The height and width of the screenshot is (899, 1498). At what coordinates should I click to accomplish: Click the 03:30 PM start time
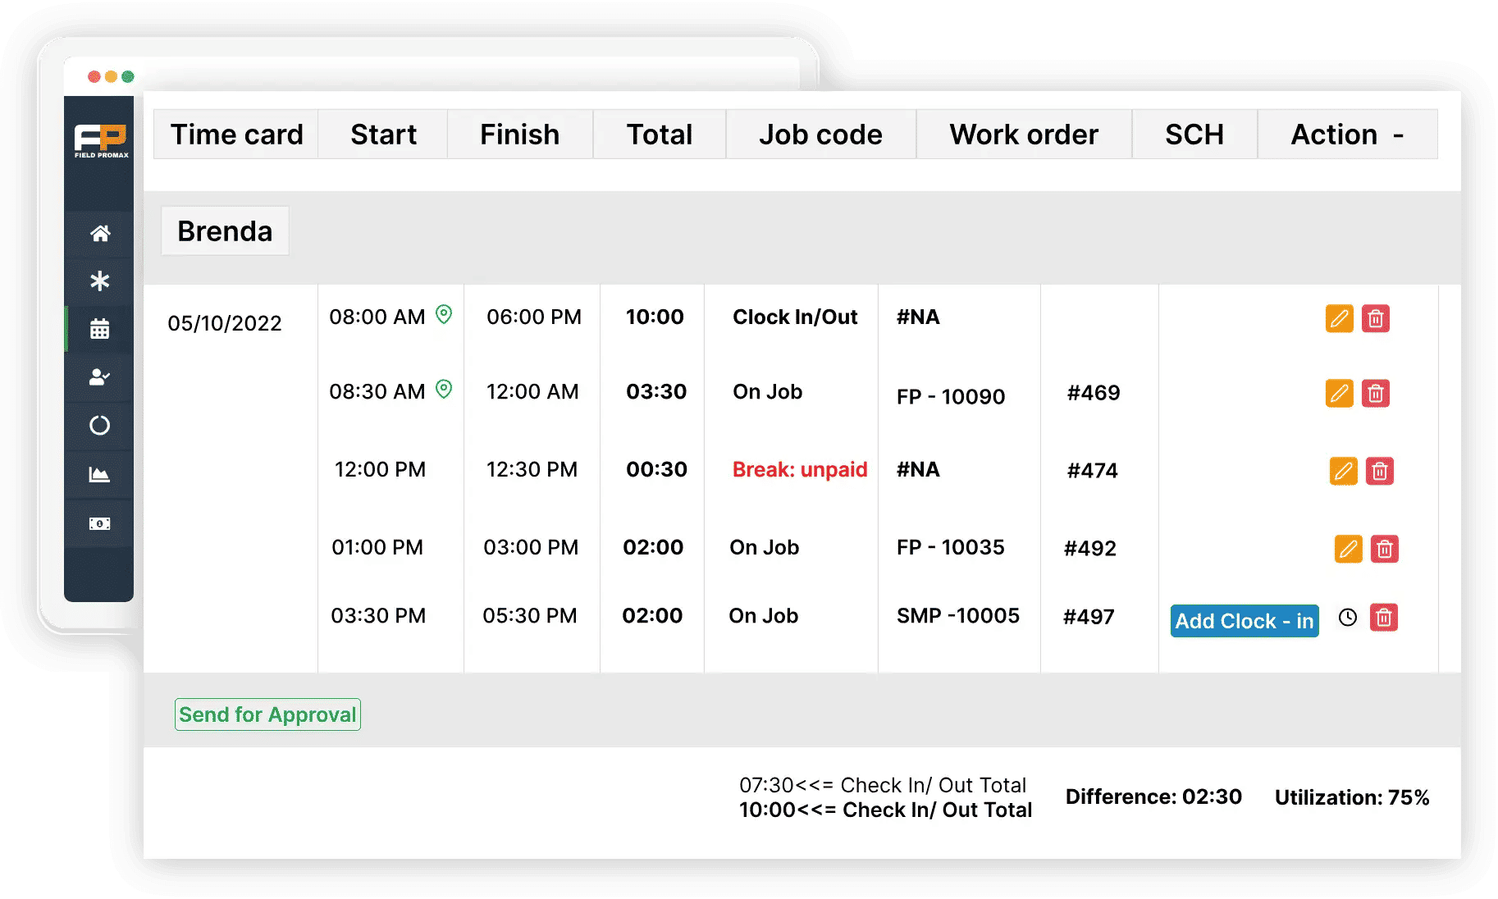click(x=378, y=616)
